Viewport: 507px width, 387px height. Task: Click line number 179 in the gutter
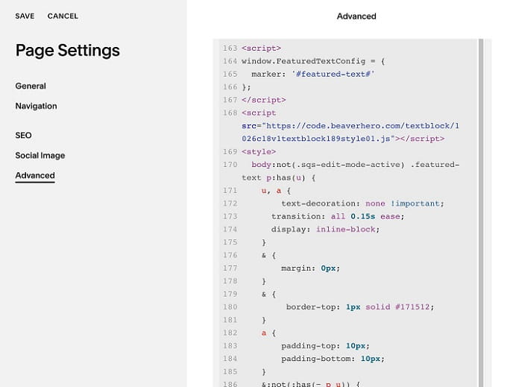[x=230, y=294]
